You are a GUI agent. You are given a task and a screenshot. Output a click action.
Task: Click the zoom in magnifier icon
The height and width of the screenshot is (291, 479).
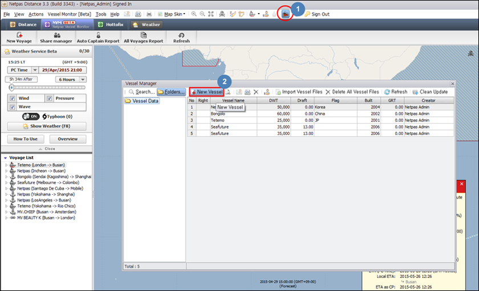point(194,14)
